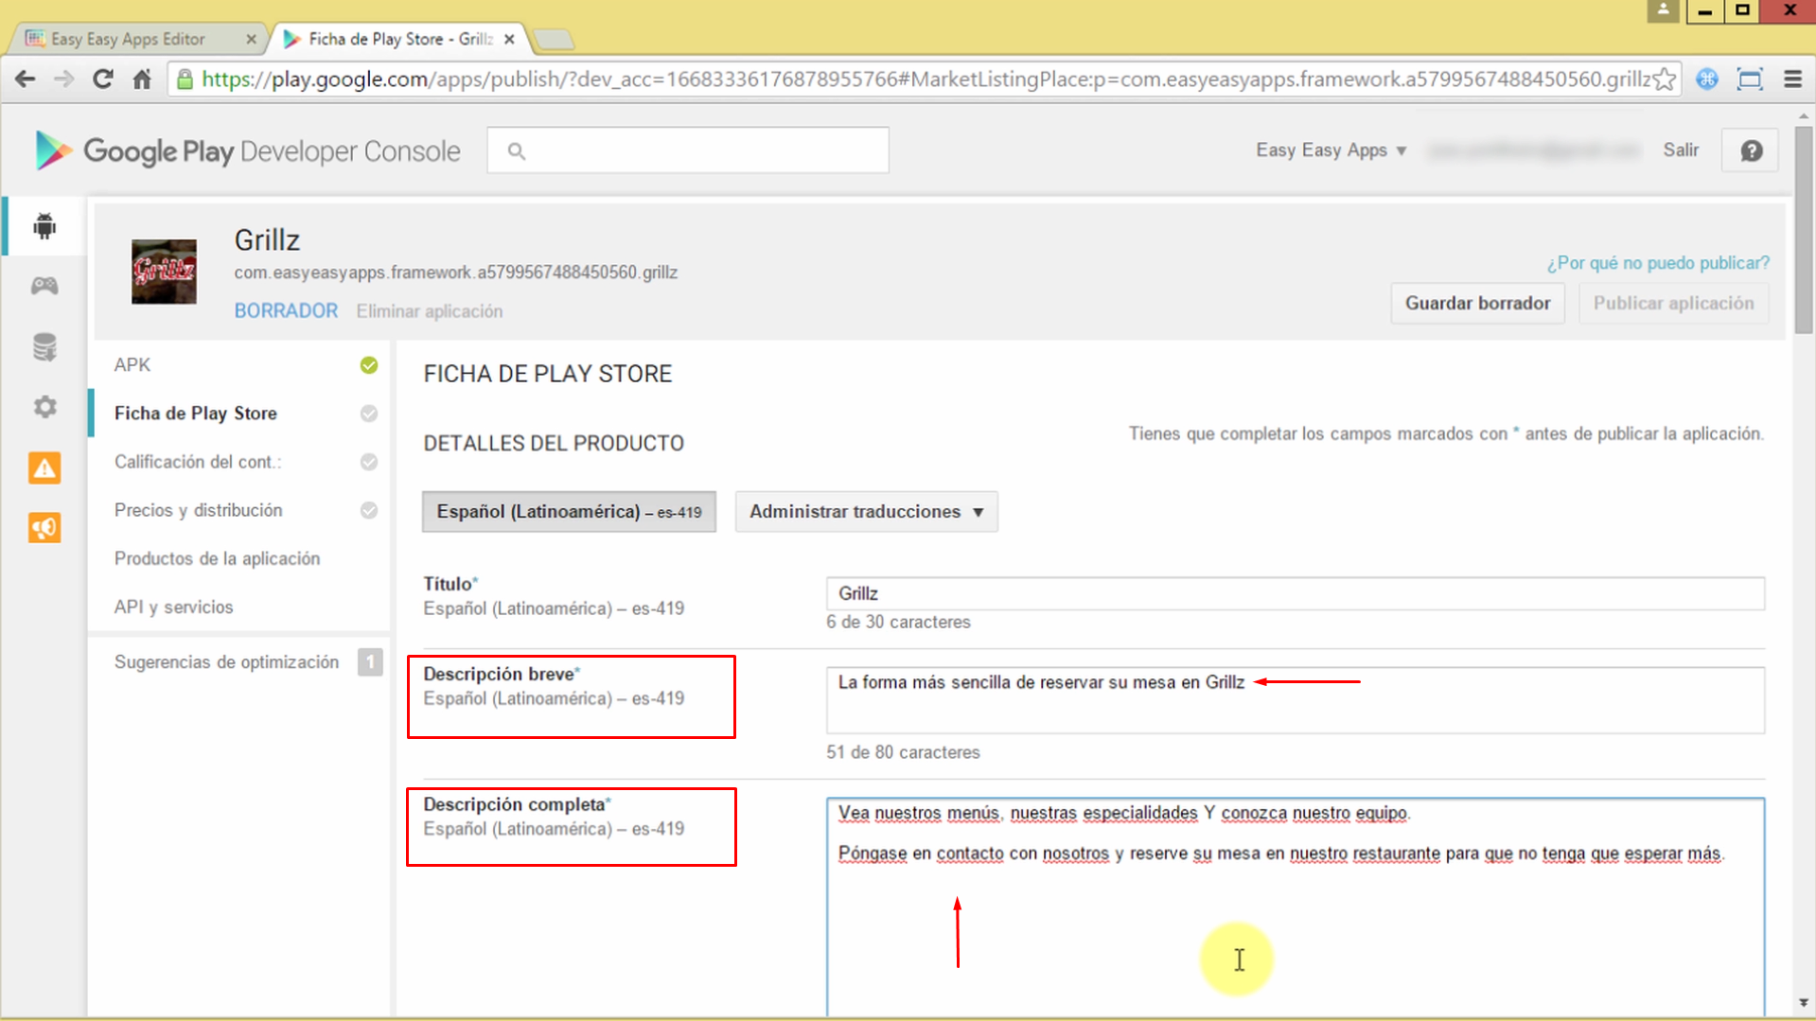
Task: Open help using the question mark icon
Action: 1749,150
